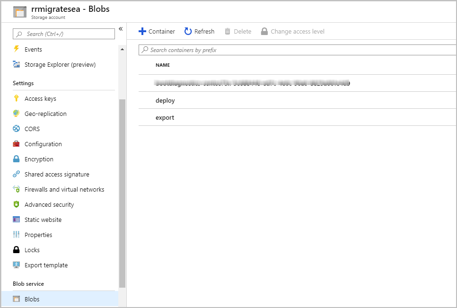This screenshot has height=308, width=457.
Task: Click the Advanced security shield icon
Action: click(17, 204)
